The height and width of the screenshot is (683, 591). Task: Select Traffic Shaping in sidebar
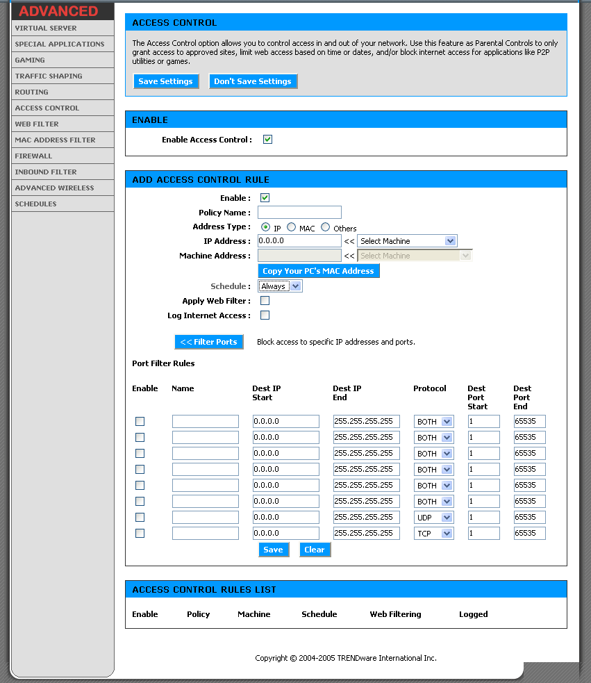[63, 76]
